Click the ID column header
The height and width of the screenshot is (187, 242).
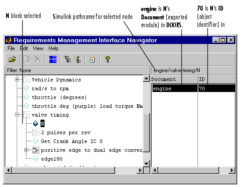tap(216, 79)
